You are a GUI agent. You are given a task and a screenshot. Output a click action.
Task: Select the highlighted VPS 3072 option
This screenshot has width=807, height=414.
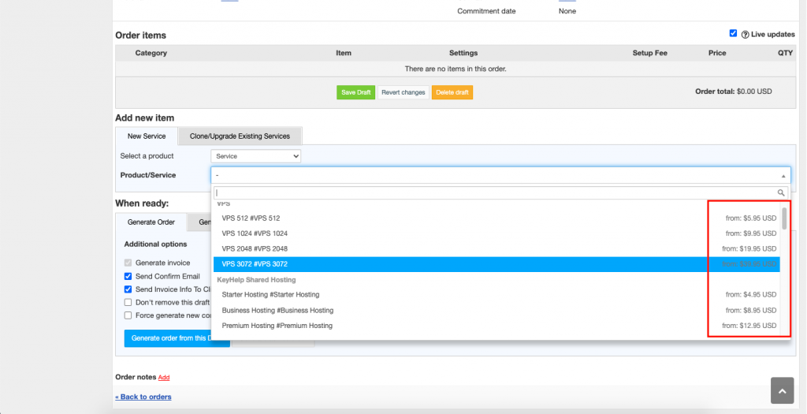[496, 264]
